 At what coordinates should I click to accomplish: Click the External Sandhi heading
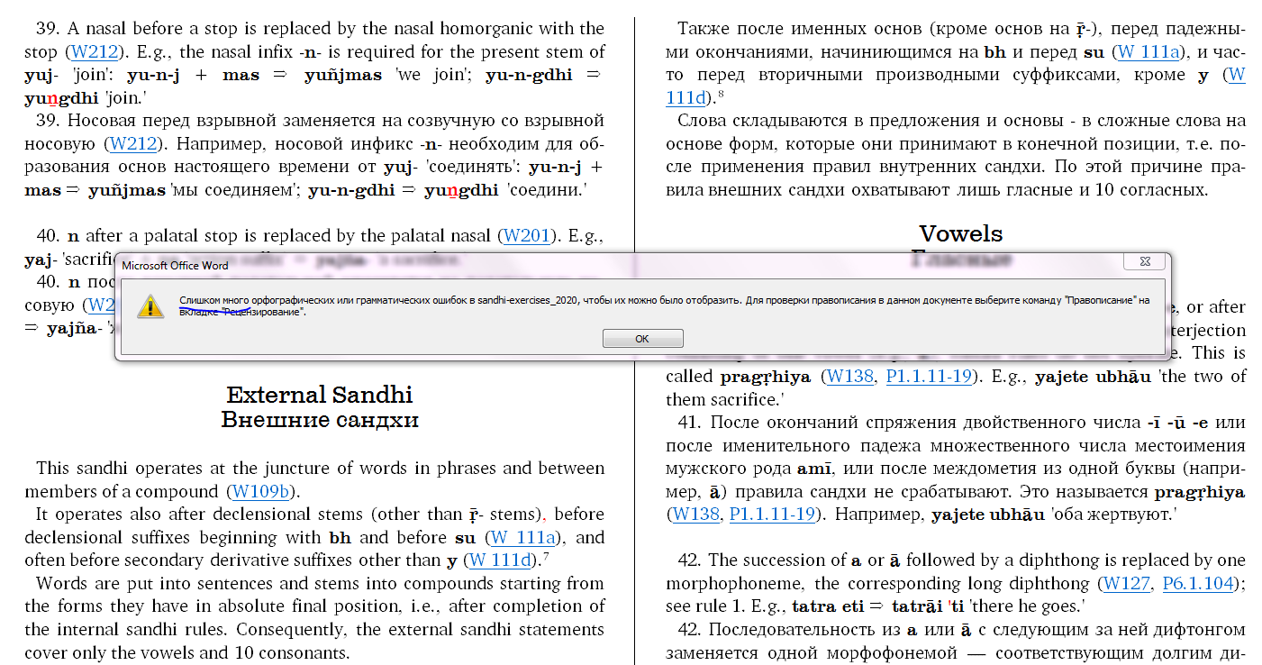320,395
